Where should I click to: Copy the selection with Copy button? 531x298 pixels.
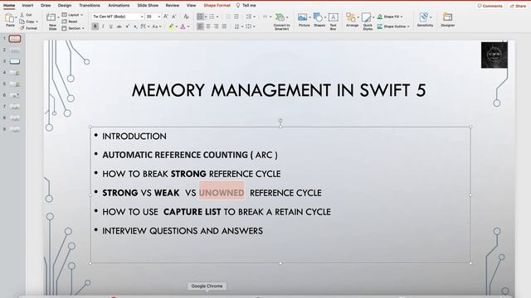pos(27,22)
